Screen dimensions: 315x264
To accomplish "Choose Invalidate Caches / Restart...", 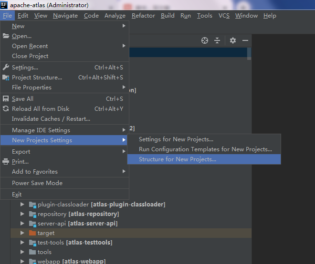I will click(64, 119).
